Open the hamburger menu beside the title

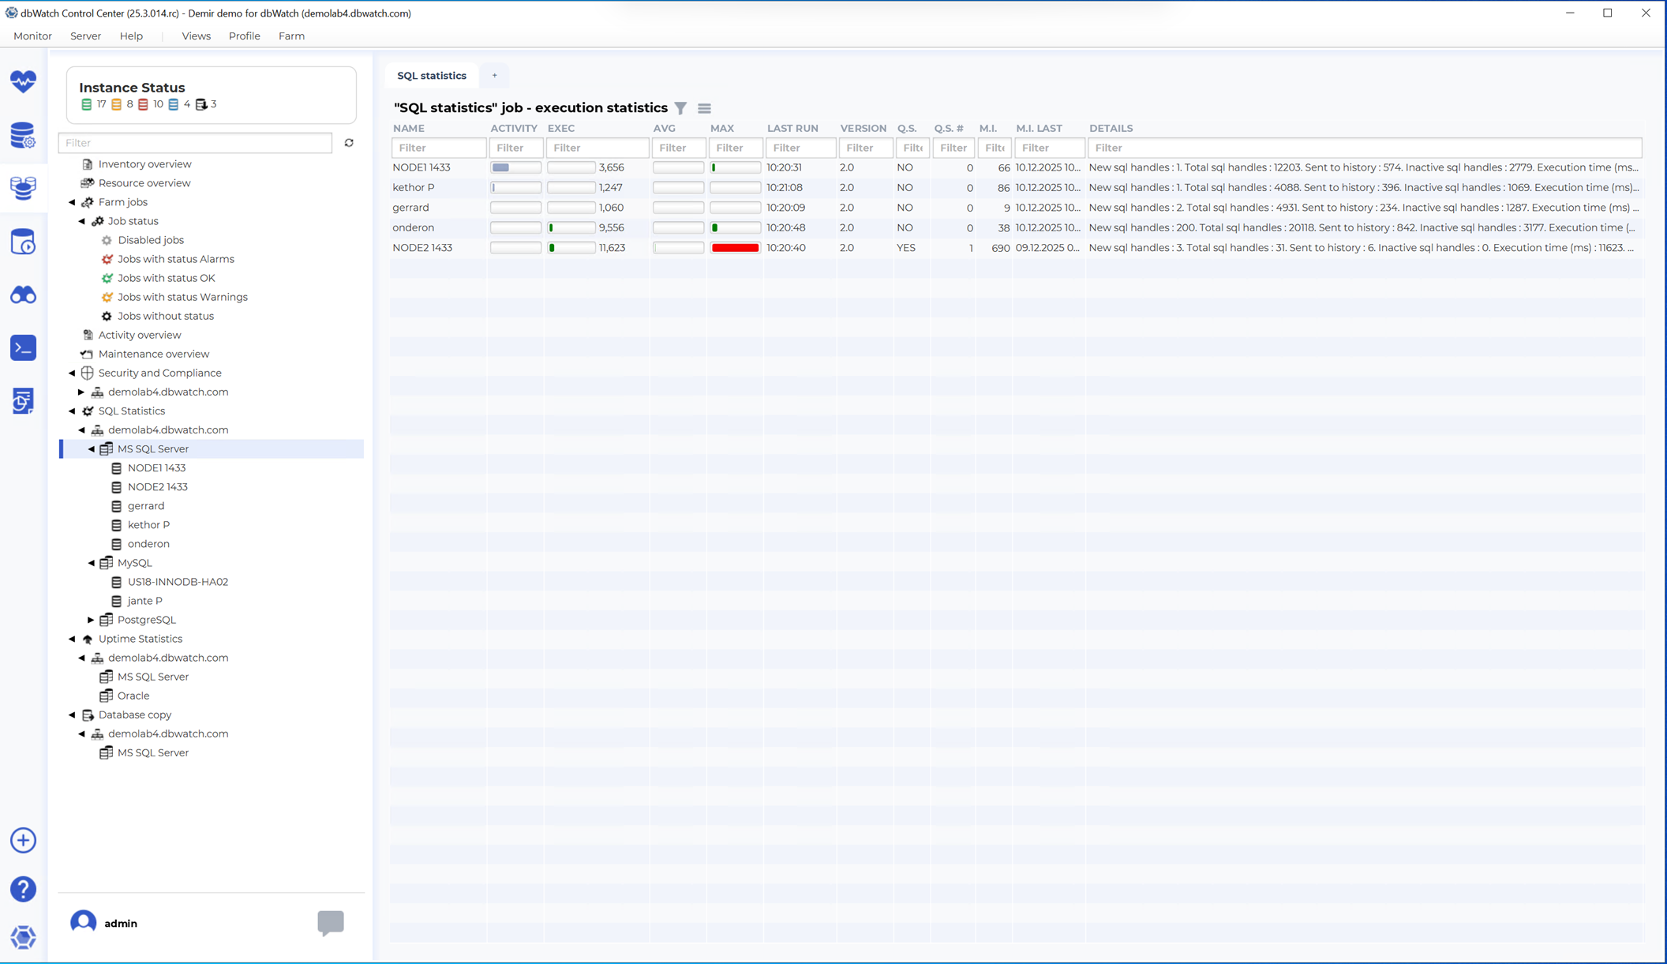click(704, 108)
